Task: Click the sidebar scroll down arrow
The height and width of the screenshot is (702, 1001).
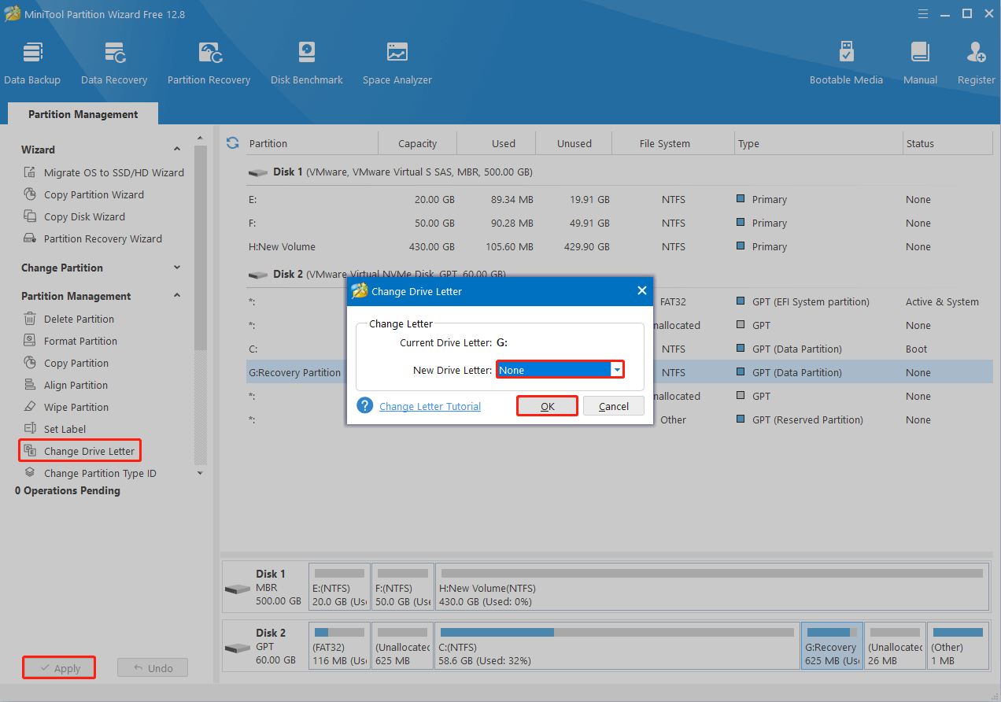Action: pos(200,473)
